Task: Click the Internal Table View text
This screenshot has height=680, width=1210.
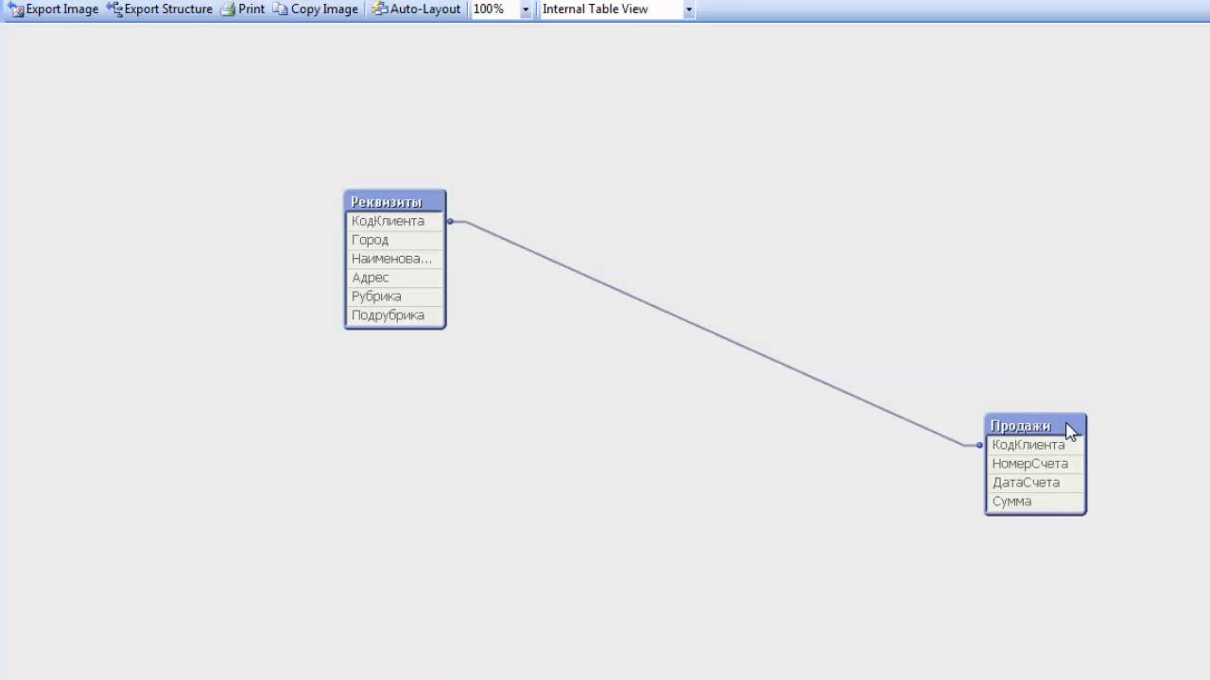Action: click(x=596, y=9)
